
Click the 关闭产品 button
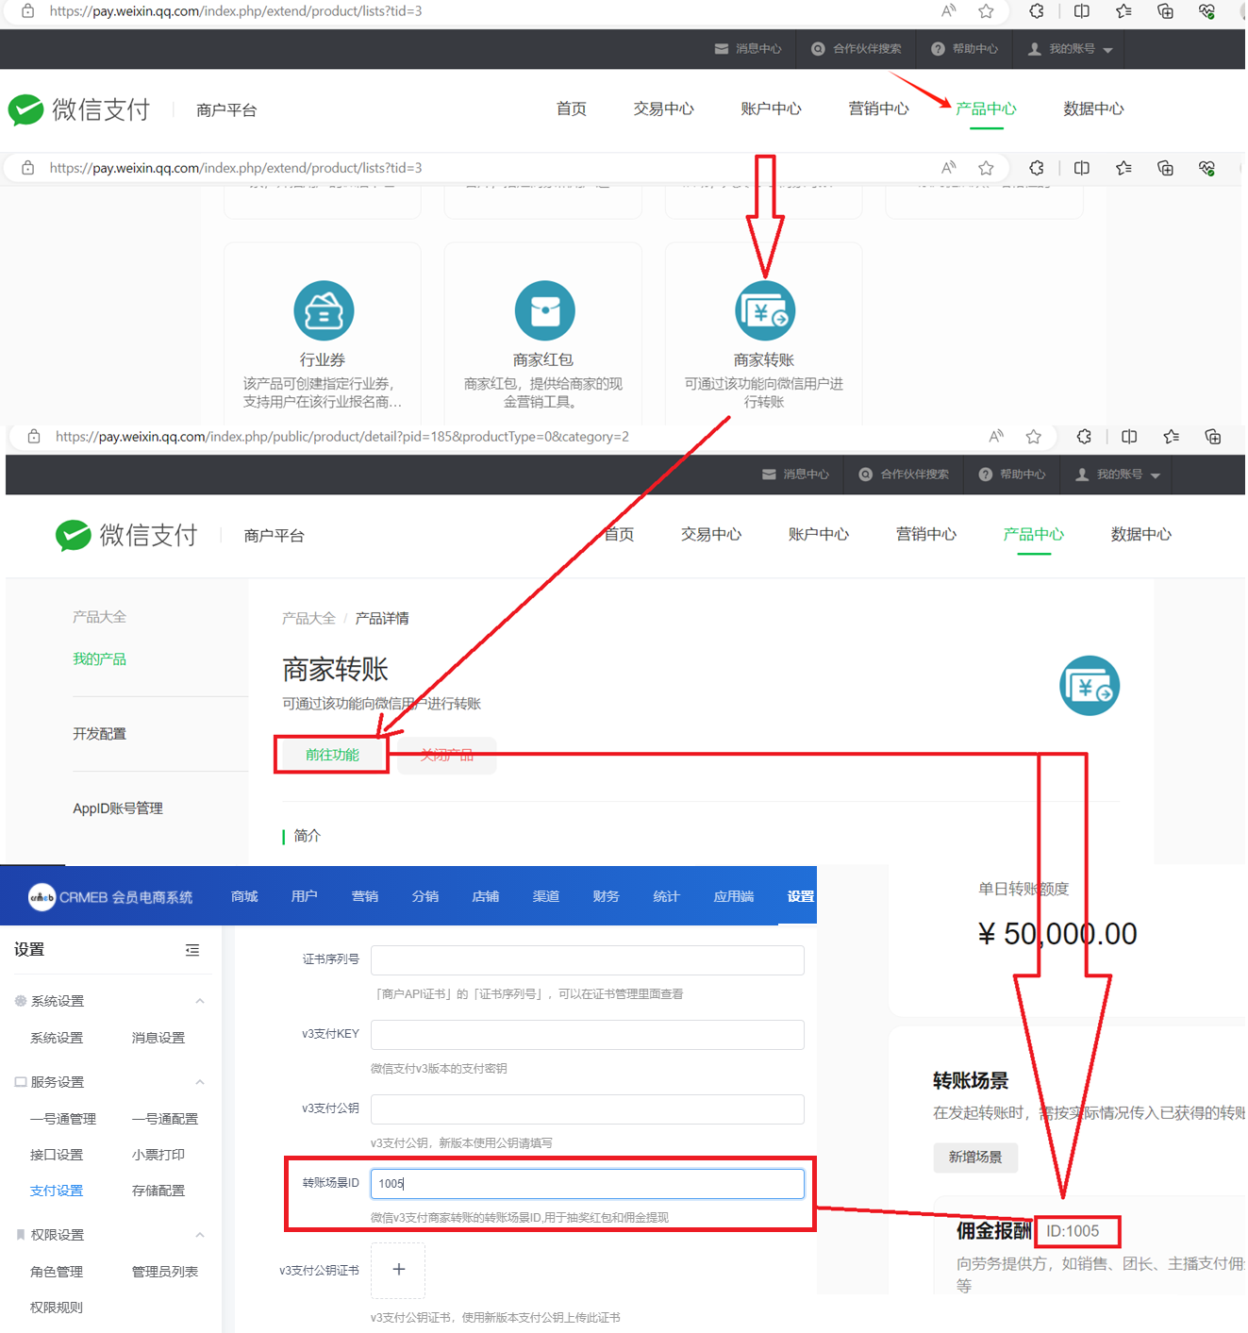click(x=446, y=755)
